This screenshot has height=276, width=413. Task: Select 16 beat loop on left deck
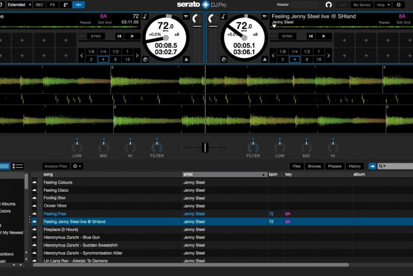[128, 59]
